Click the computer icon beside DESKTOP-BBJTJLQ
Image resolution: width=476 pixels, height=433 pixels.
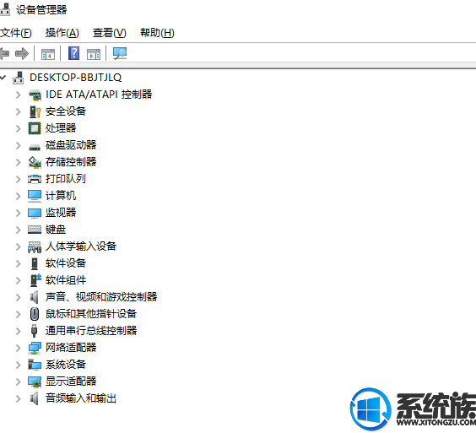click(19, 78)
